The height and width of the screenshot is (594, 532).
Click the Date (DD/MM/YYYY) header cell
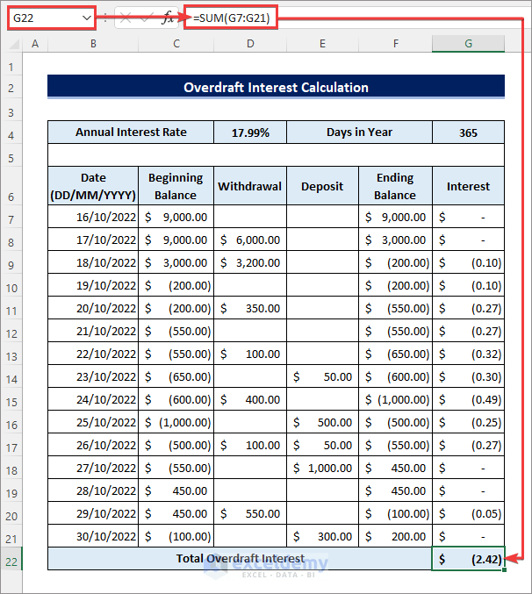coord(93,186)
